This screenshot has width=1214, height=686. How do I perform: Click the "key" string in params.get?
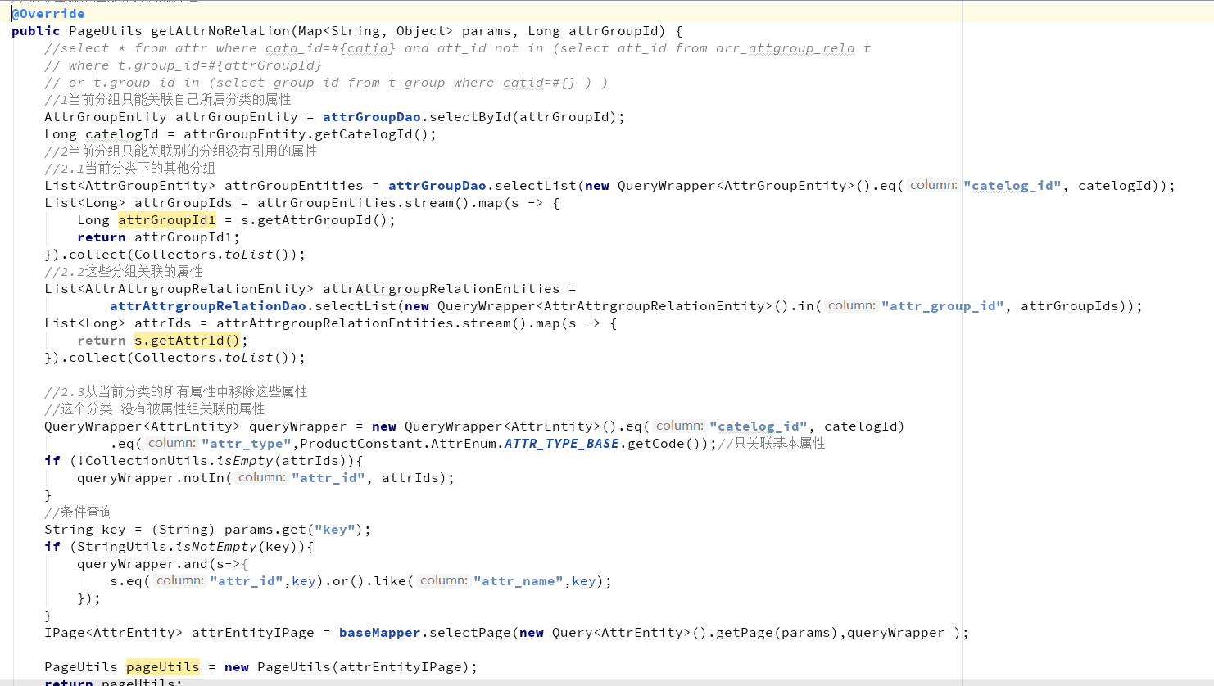335,529
